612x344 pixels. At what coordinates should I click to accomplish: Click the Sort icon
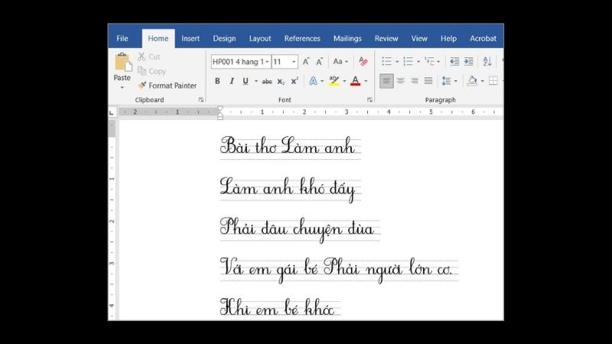point(487,61)
